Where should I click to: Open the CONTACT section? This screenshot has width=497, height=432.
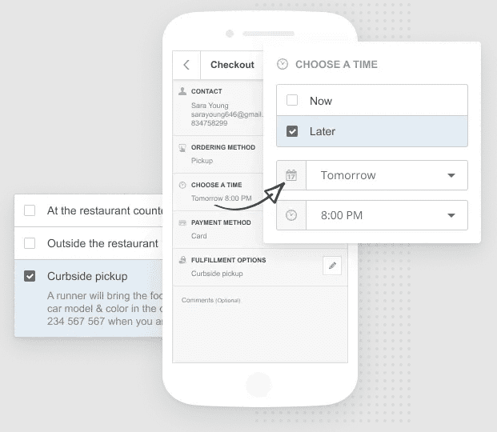click(218, 108)
